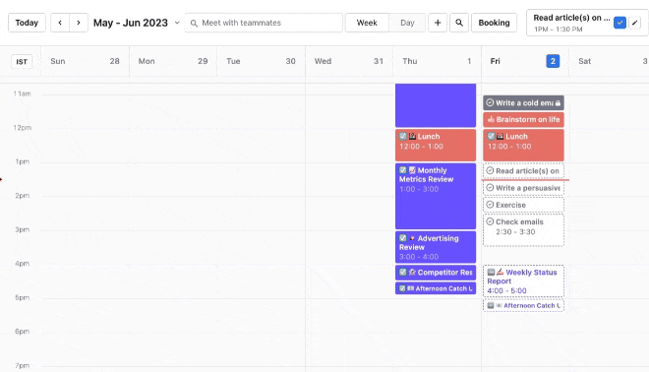Toggle checkbox on Friday Lunch event
The width and height of the screenshot is (649, 372).
tap(491, 136)
